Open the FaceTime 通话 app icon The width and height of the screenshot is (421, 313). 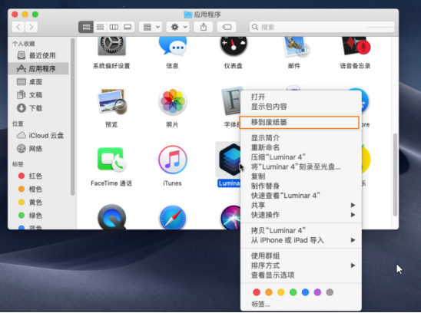[x=111, y=160]
